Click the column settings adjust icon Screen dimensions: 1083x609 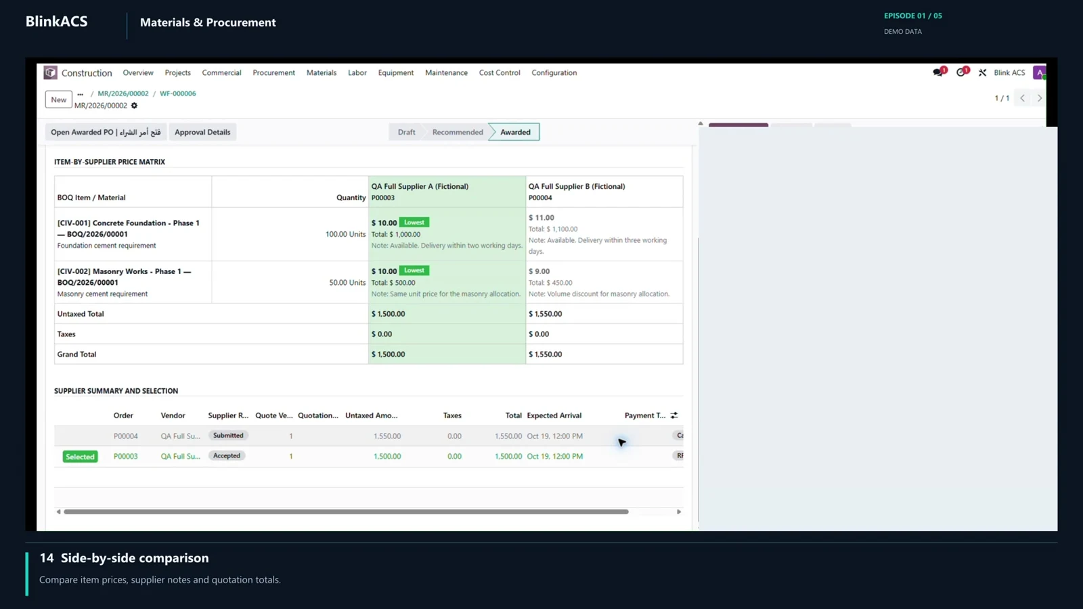coord(674,415)
